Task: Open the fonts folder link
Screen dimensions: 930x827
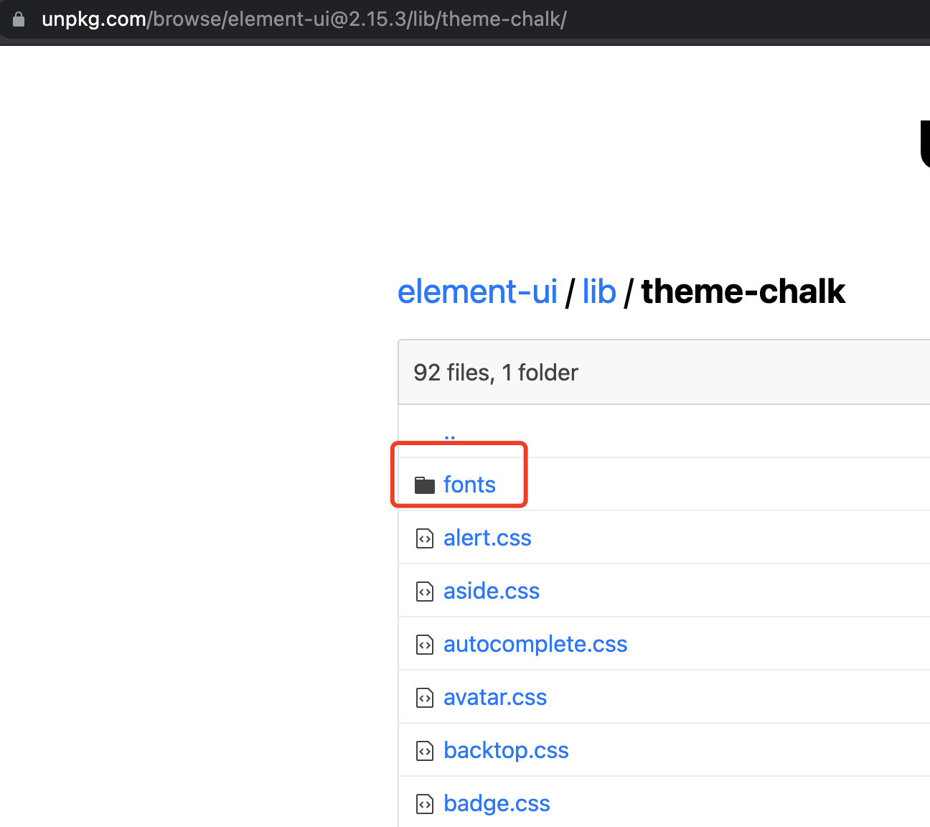Action: 469,485
